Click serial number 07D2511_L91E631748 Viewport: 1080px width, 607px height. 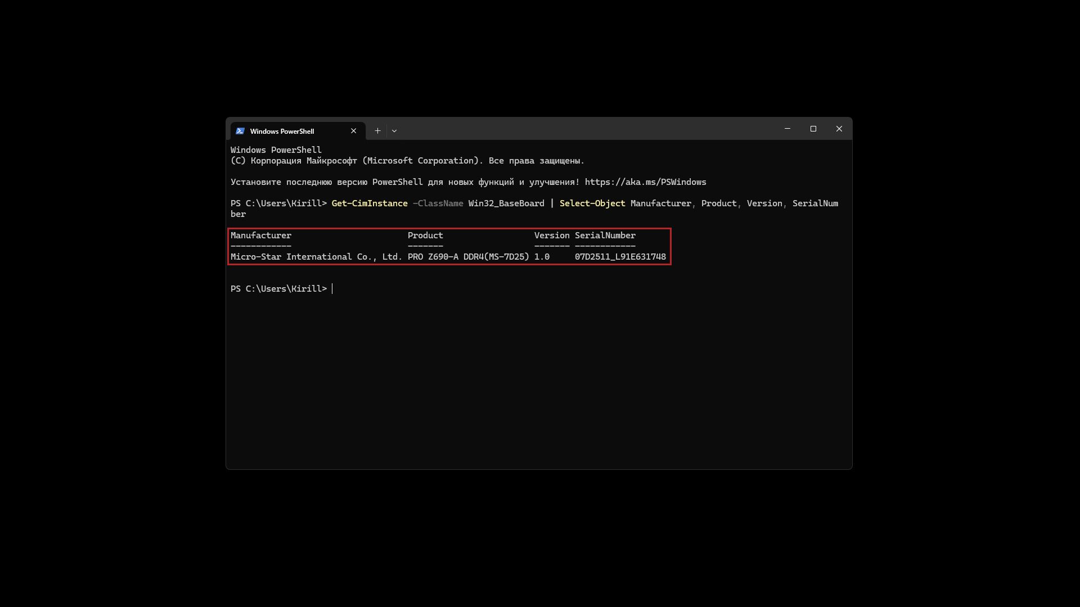coord(620,257)
